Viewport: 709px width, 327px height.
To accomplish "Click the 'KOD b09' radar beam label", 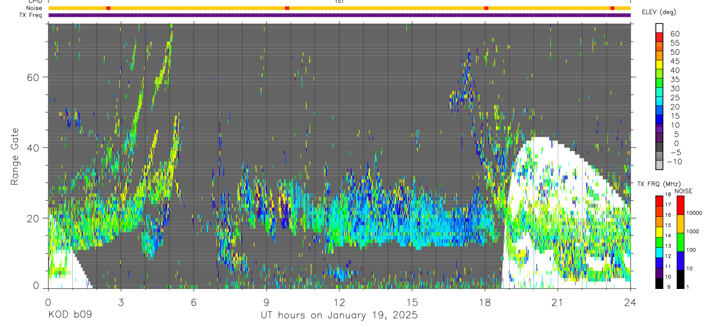I will coord(69,315).
